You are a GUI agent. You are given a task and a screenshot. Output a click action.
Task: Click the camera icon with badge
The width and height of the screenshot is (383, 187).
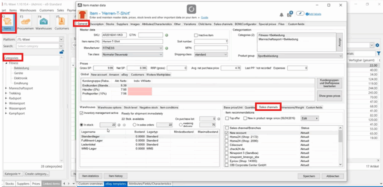[290, 15]
